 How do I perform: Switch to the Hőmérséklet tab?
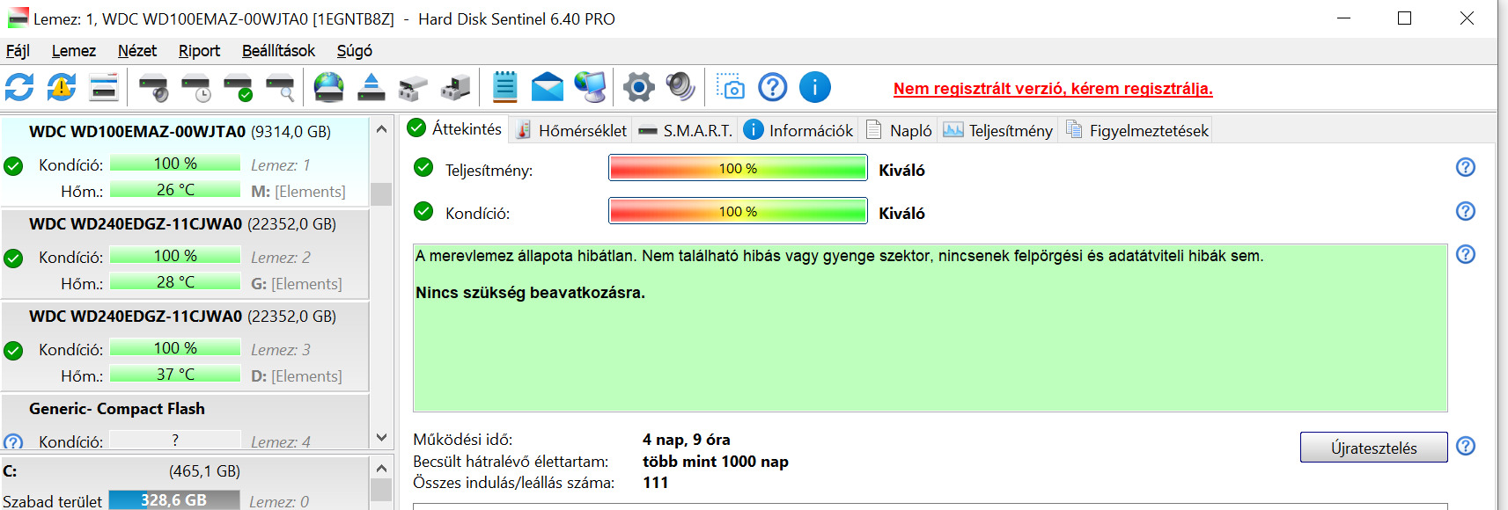tap(571, 130)
